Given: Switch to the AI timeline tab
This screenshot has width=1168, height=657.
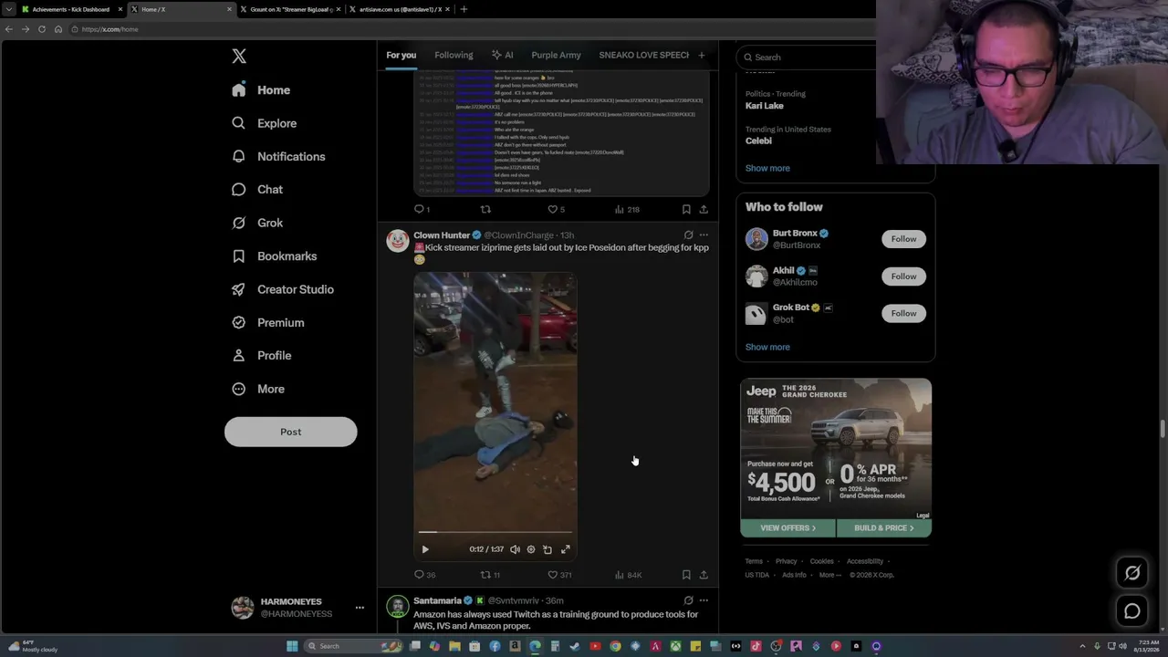Looking at the screenshot, I should (x=502, y=55).
